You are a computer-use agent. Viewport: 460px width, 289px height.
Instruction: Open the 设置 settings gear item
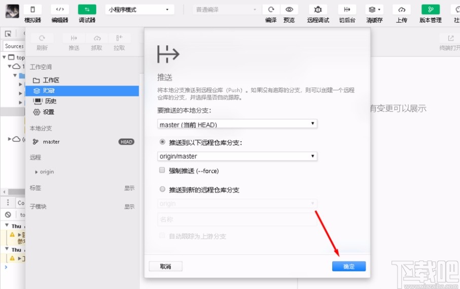click(82, 112)
